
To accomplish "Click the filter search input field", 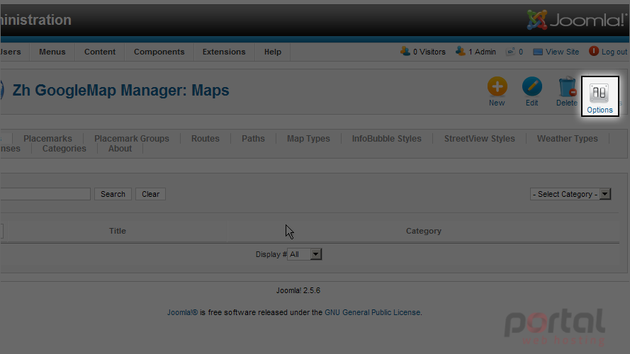I will coord(45,194).
